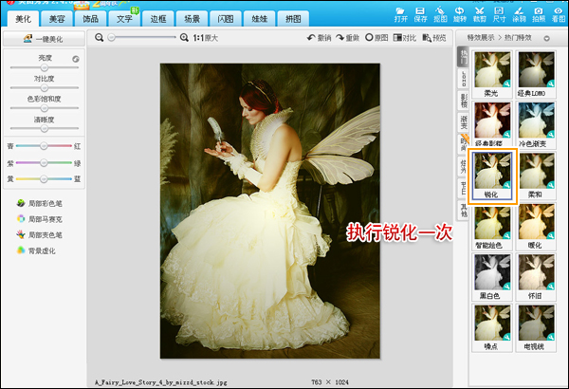Select the 裁剪 crop tool
Screen dimensions: 569x389
(482, 11)
